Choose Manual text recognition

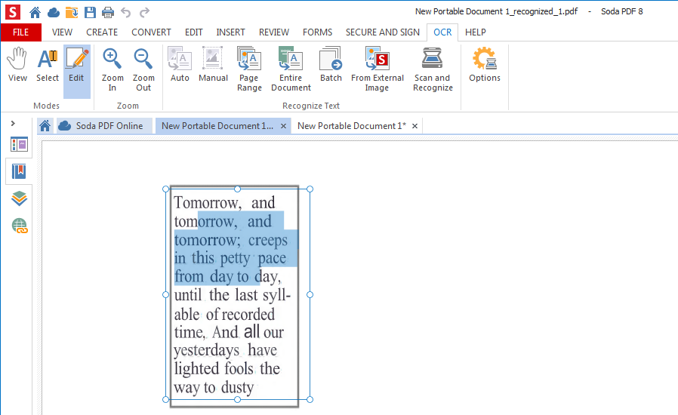click(x=213, y=65)
